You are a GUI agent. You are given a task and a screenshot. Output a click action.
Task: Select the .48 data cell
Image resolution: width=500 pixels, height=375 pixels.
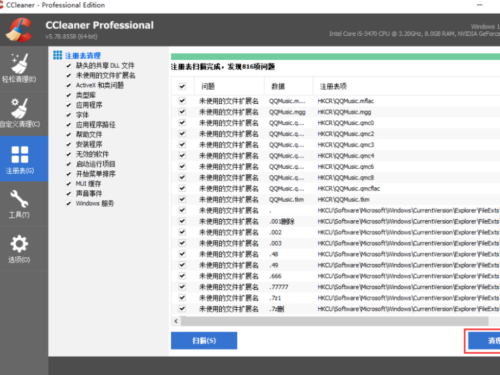coord(274,254)
